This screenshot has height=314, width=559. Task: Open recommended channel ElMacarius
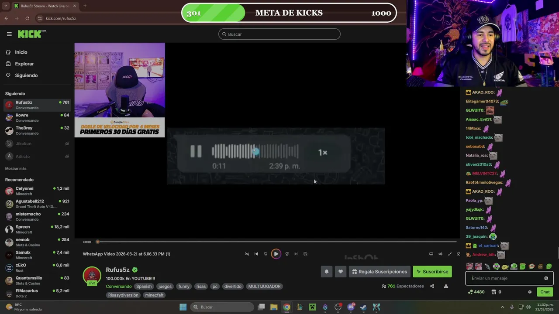[37, 293]
